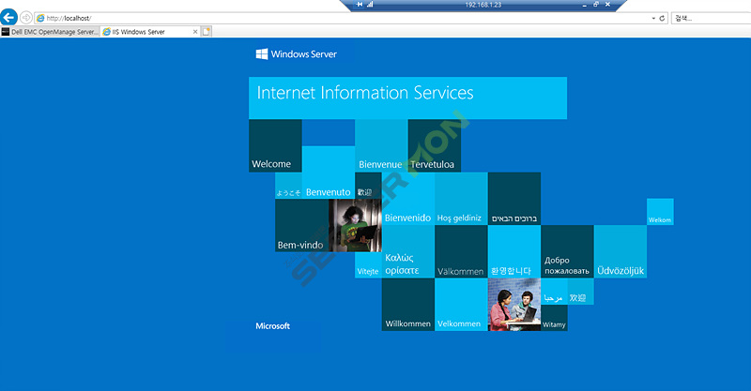The image size is (751, 391).
Task: Click the Benvenuto tile
Action: tap(328, 173)
